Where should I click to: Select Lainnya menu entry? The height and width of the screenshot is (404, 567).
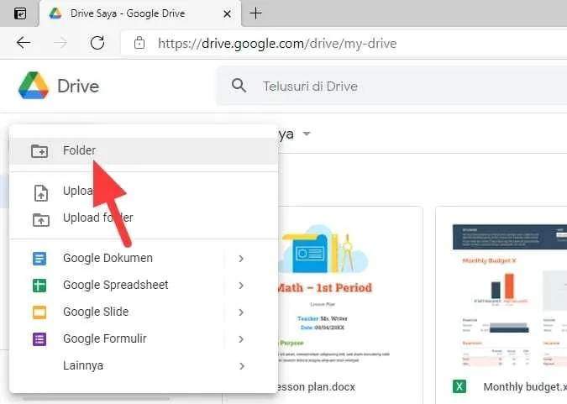point(144,366)
